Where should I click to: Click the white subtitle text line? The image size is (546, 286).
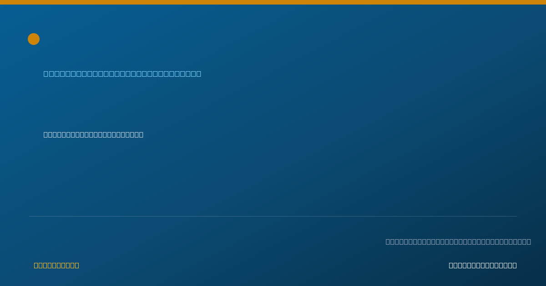click(x=93, y=134)
